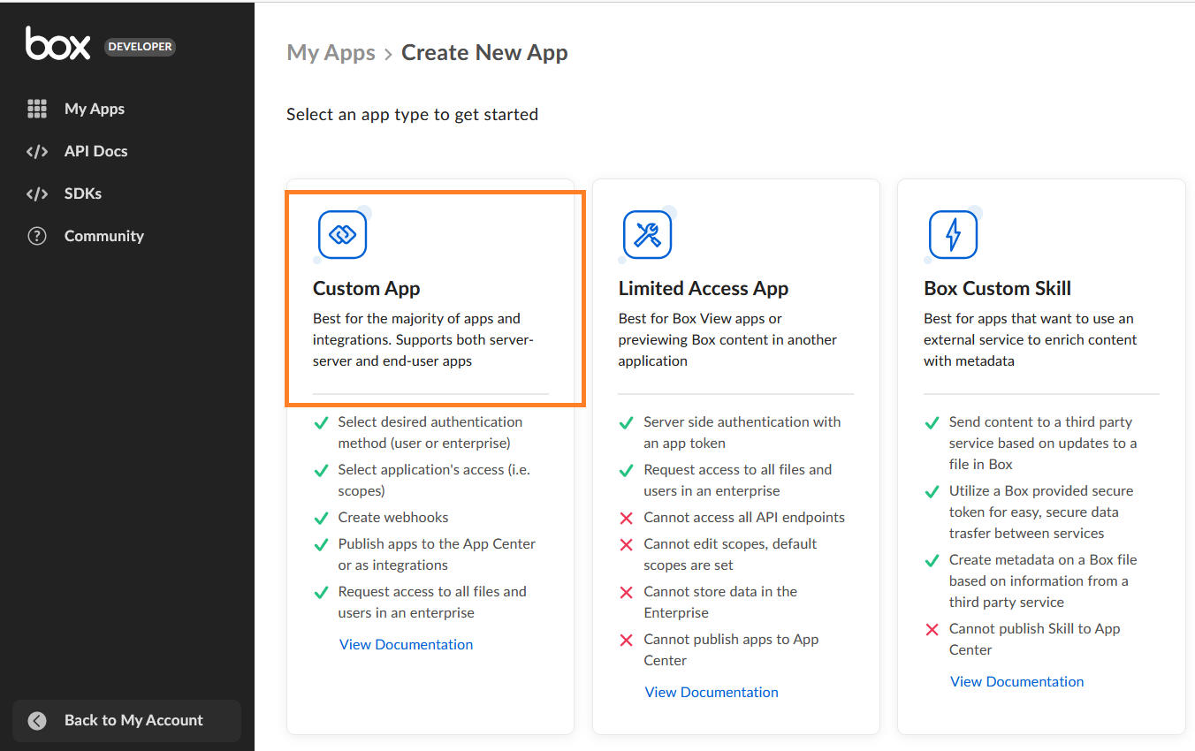Click the Custom App 'Request access to all files' text
This screenshot has width=1195, height=751.
pyautogui.click(x=432, y=602)
